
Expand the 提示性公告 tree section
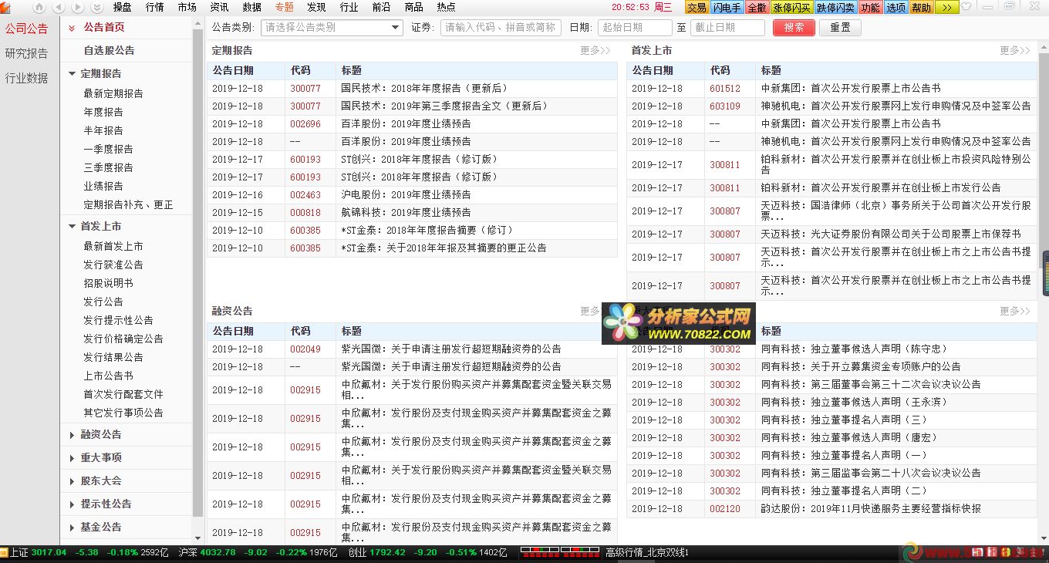pos(72,504)
